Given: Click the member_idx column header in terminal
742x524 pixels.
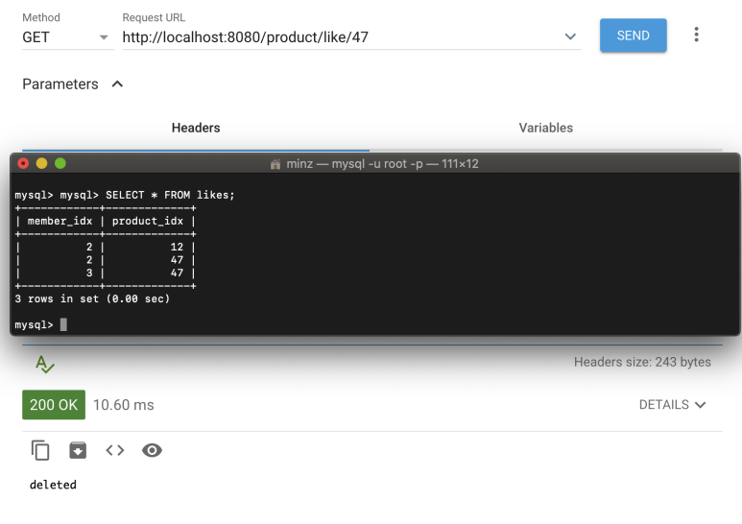Looking at the screenshot, I should coord(60,221).
